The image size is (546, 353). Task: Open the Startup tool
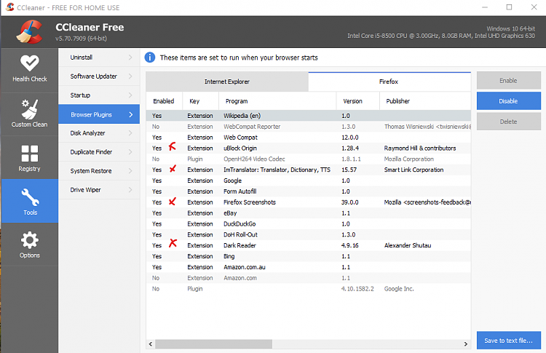99,95
